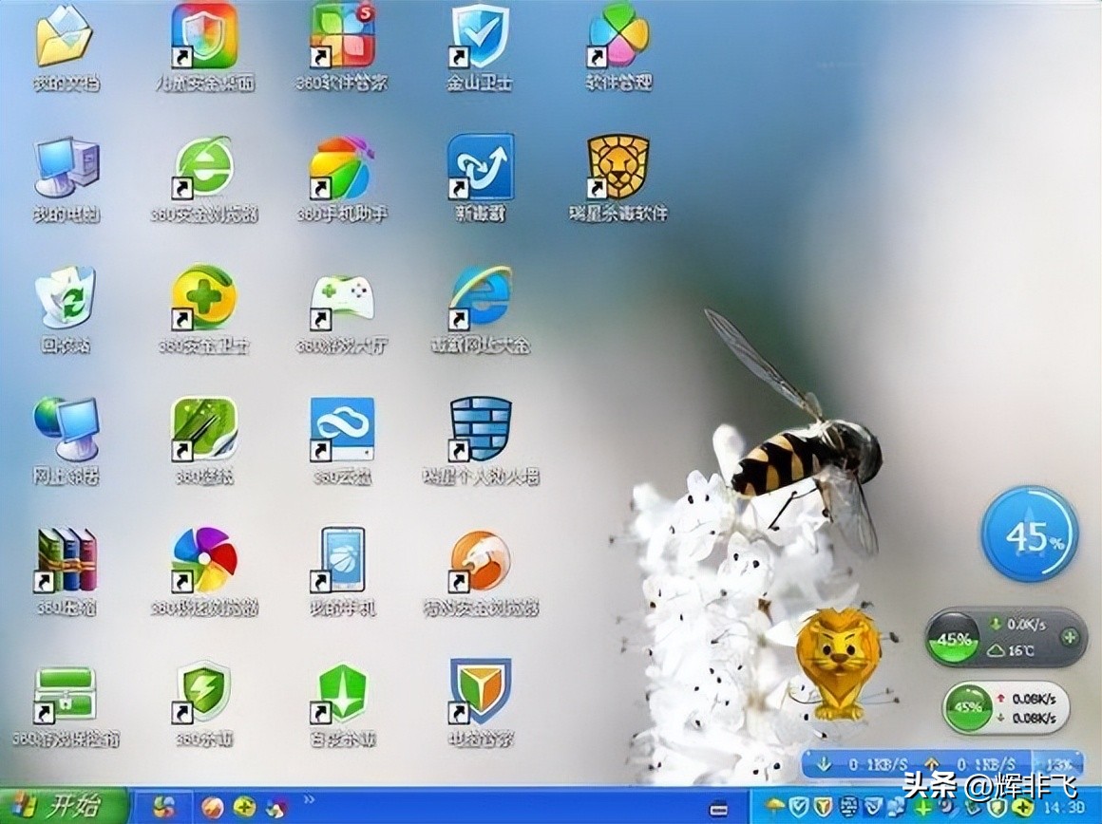Click the grey floating widget showing 16°C
The width and height of the screenshot is (1102, 824).
[1005, 639]
